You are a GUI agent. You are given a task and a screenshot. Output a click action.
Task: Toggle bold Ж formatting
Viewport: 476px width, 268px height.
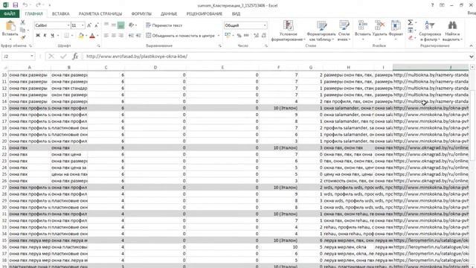coord(38,36)
